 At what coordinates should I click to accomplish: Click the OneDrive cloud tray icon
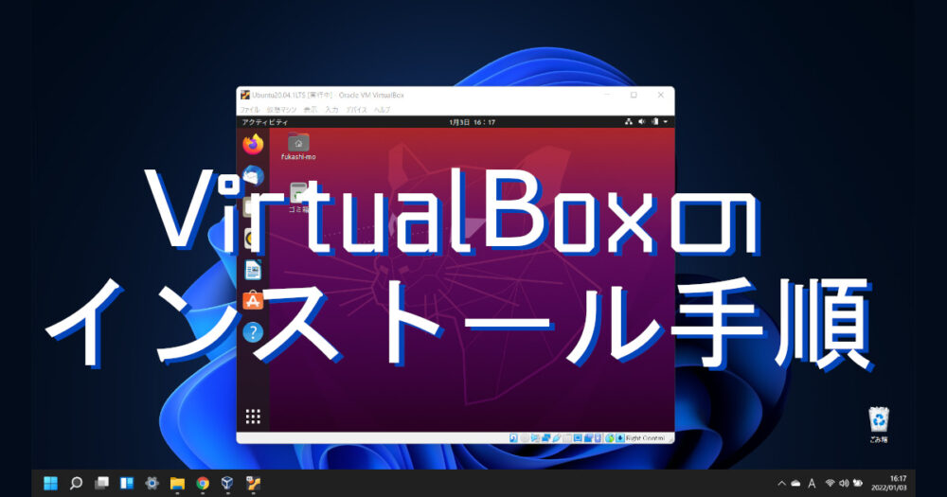(795, 483)
